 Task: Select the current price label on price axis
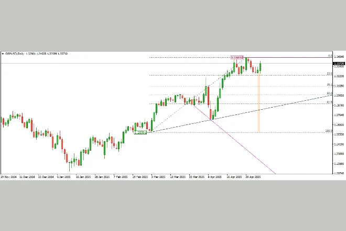(339, 64)
